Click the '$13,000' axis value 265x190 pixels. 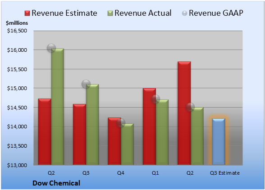pyautogui.click(x=17, y=165)
